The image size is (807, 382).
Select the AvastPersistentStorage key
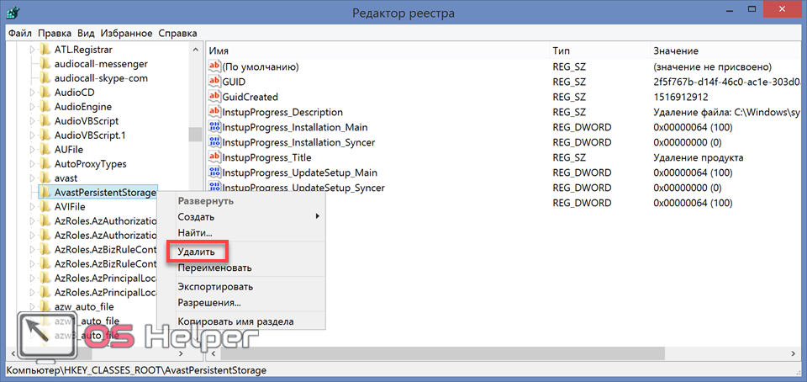[x=105, y=193]
